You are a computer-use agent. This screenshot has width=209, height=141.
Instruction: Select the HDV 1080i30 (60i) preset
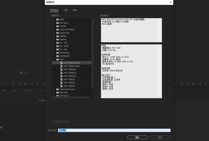tap(72, 66)
